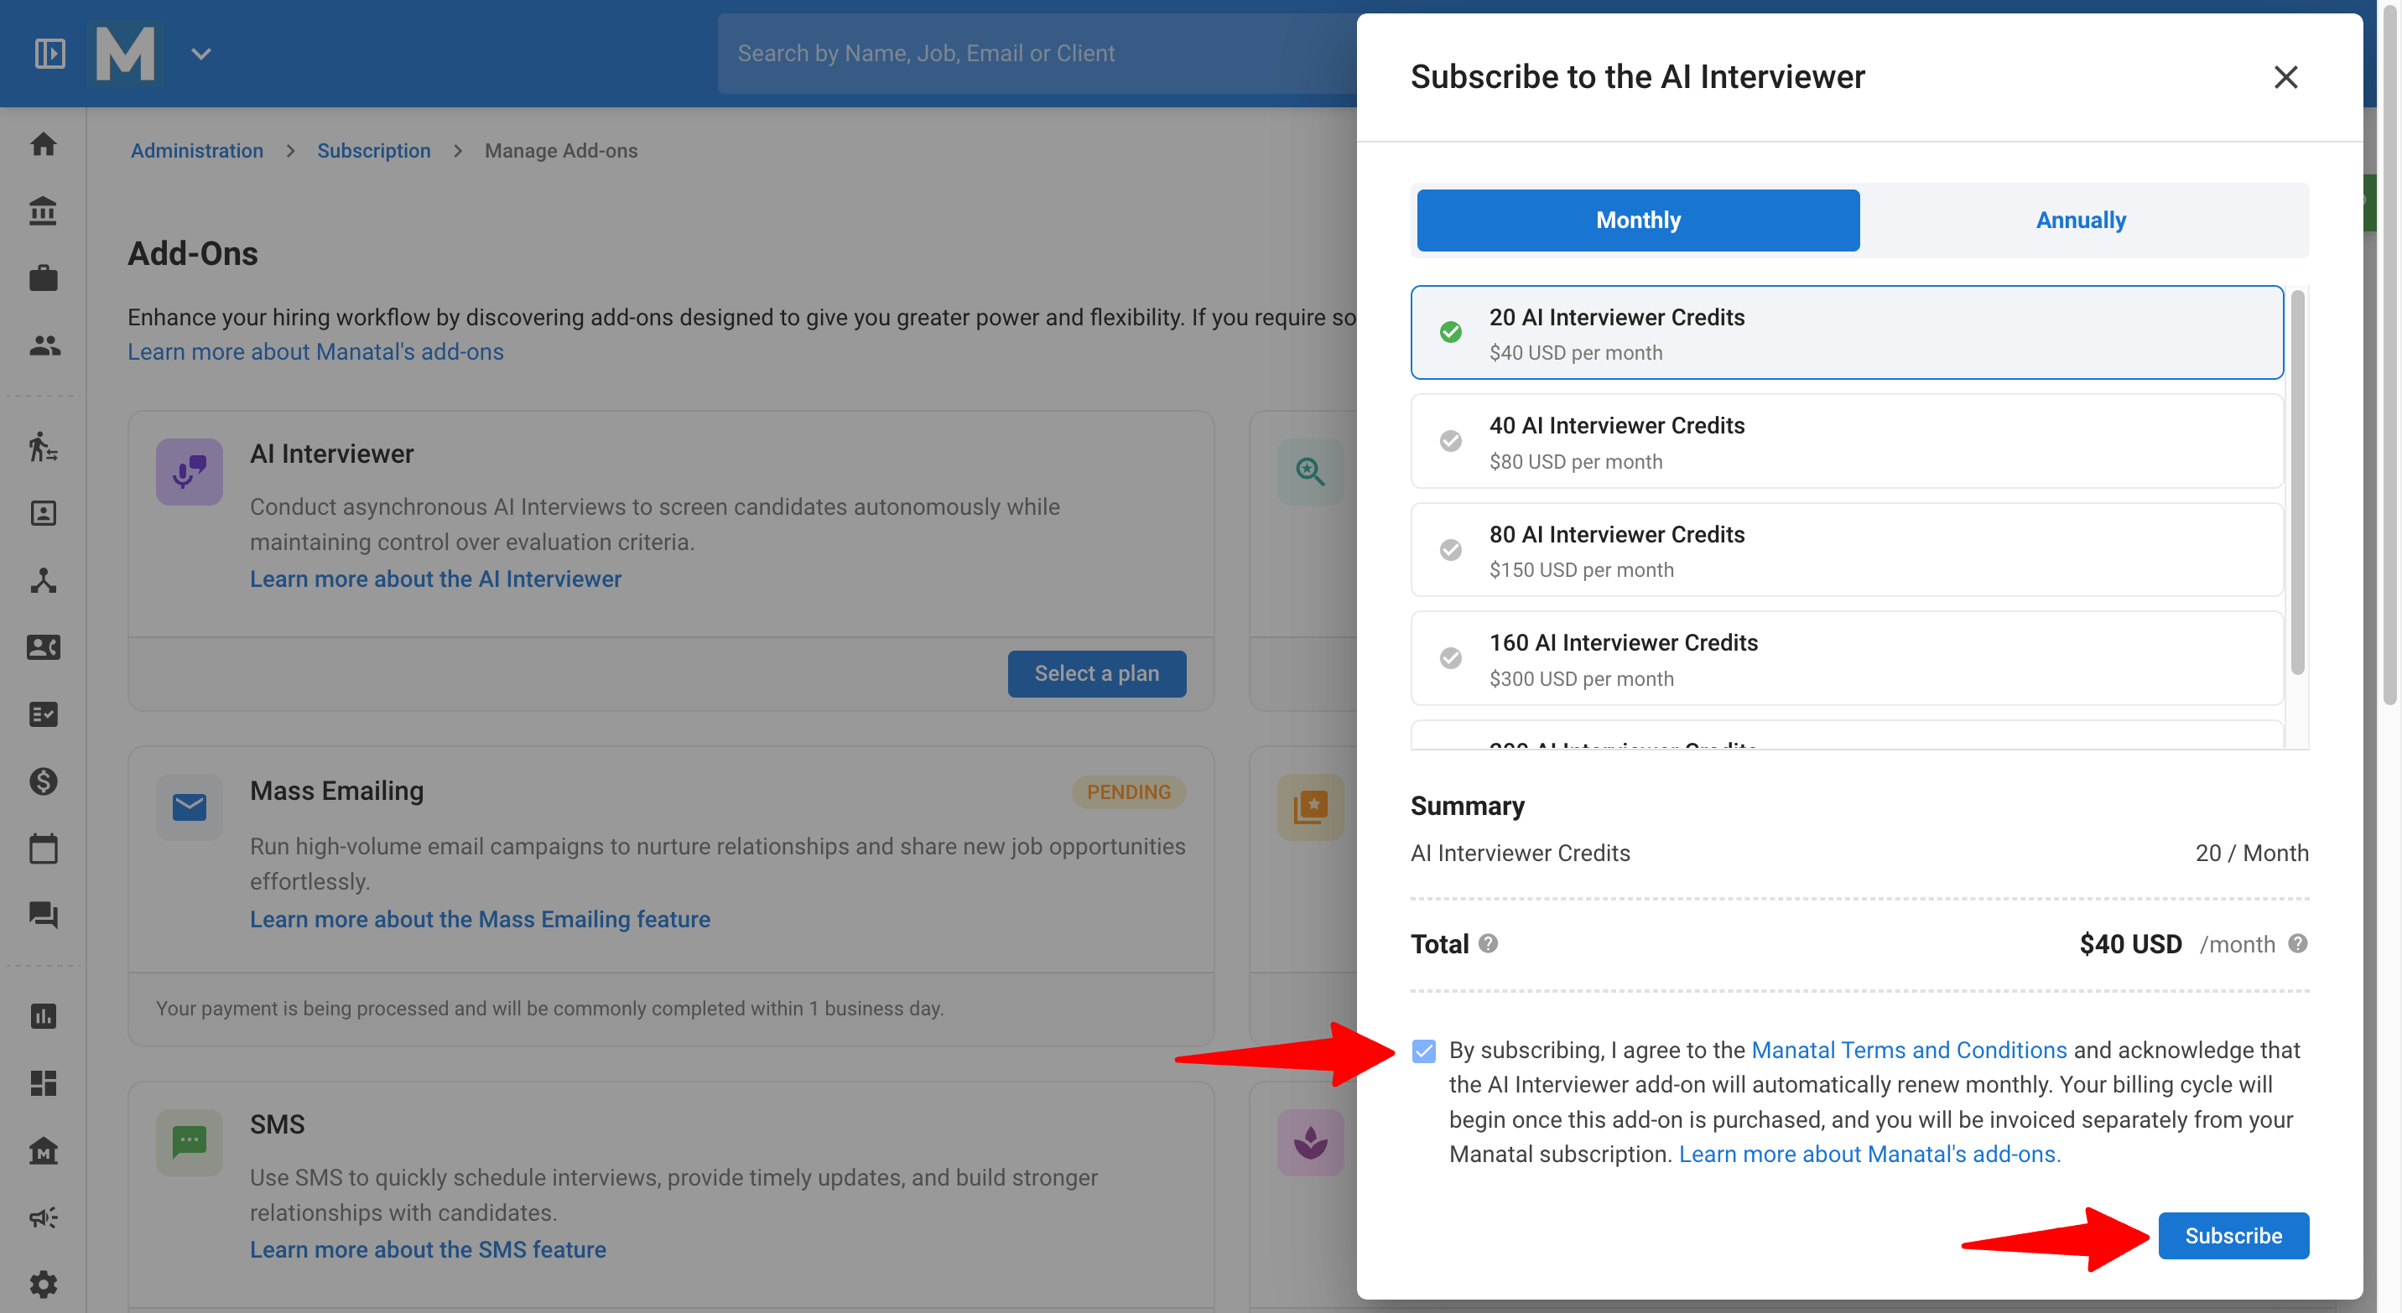Switch to the Annually billing tab
The width and height of the screenshot is (2402, 1313).
[x=2080, y=220]
